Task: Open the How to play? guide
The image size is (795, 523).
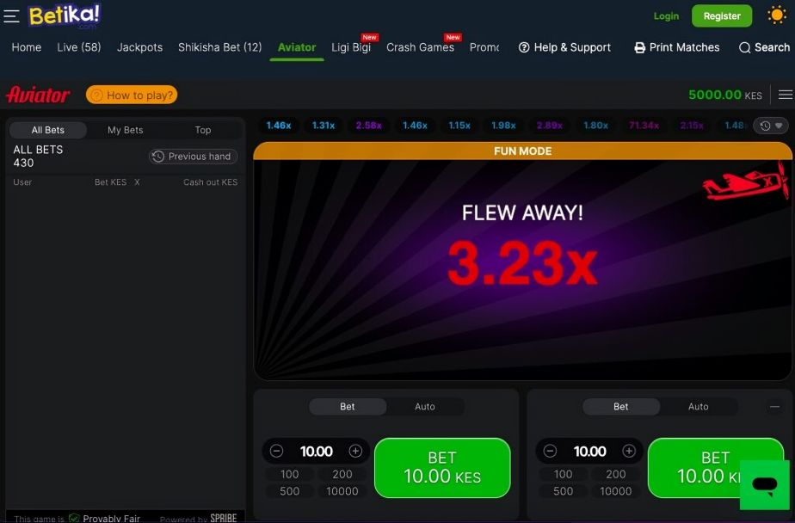Action: point(132,95)
